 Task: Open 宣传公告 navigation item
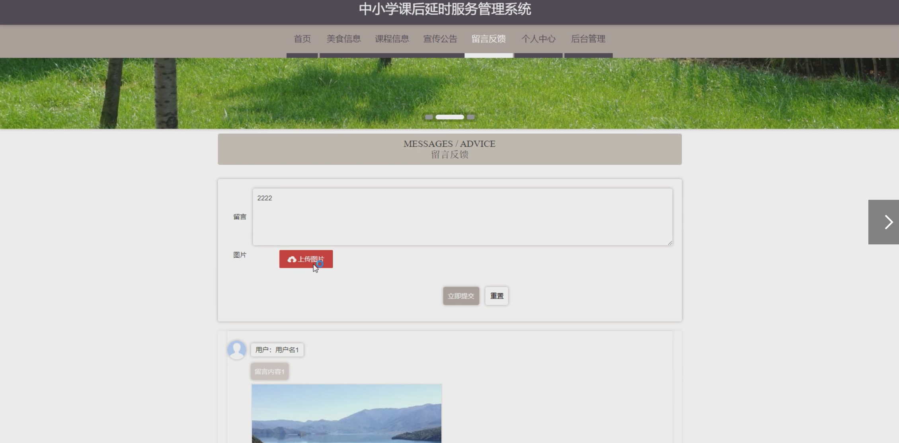click(440, 39)
